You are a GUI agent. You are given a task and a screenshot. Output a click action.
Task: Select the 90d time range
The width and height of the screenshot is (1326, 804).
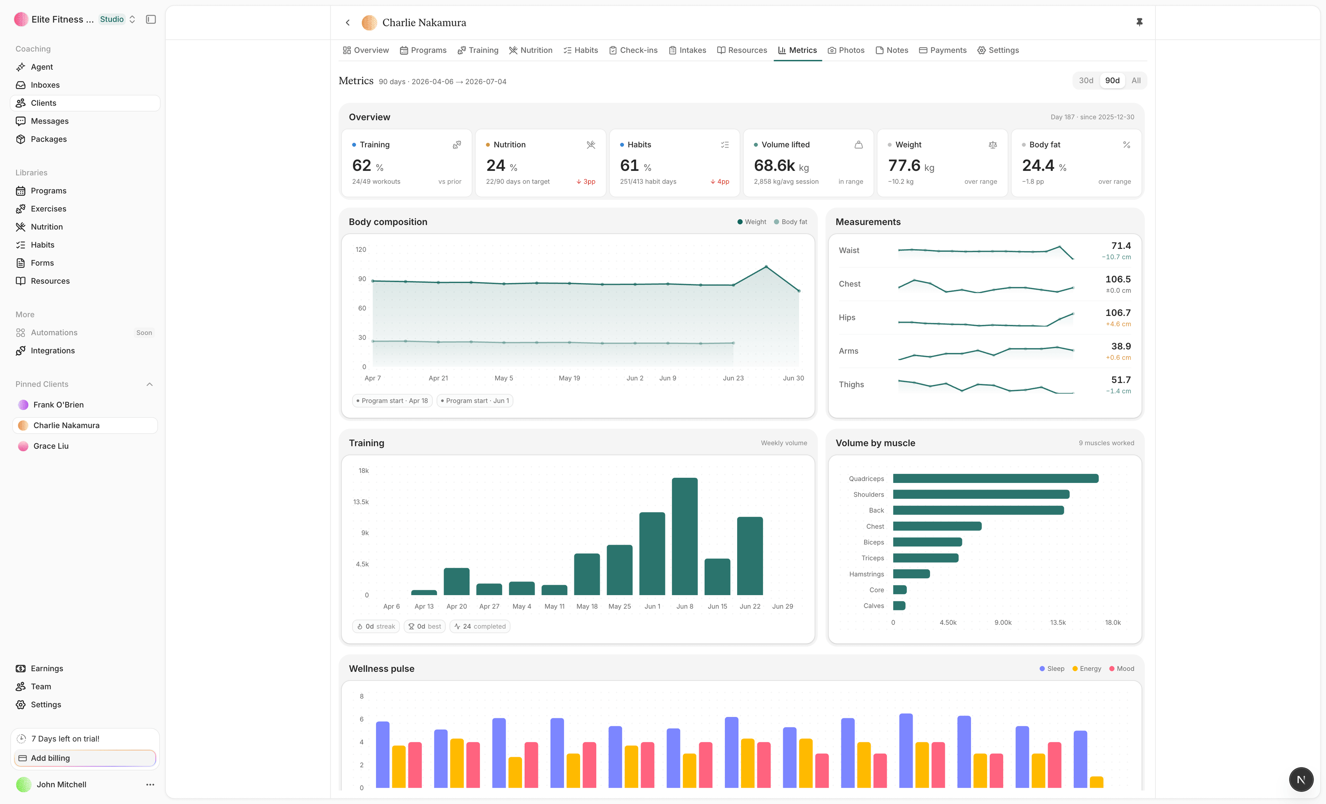tap(1112, 81)
